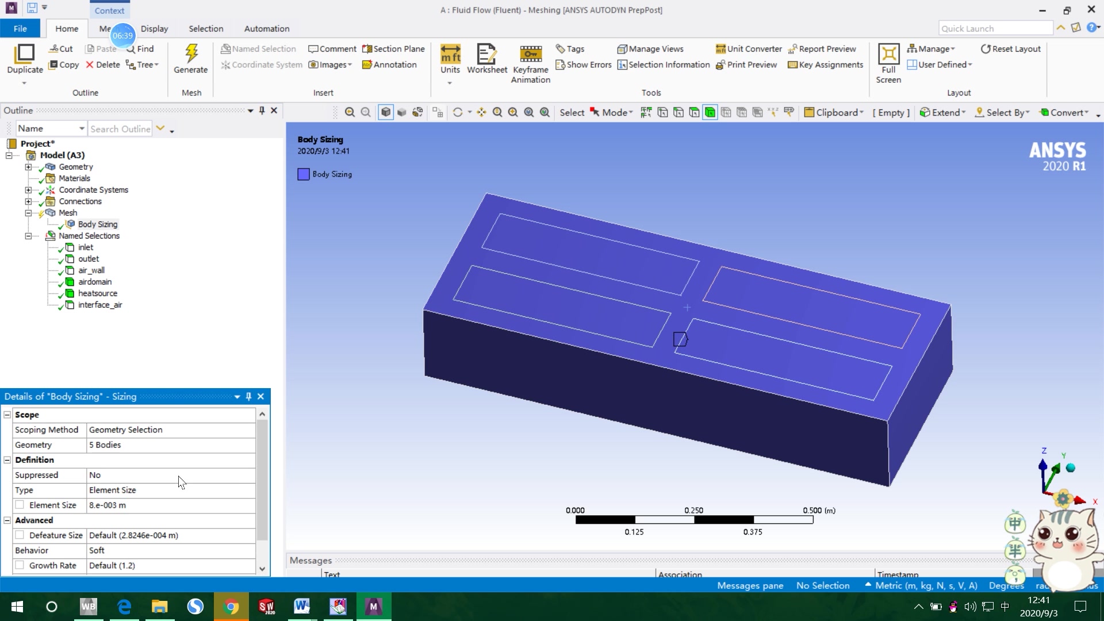Open the Automation ribbon tab
The height and width of the screenshot is (621, 1104).
coord(266,29)
